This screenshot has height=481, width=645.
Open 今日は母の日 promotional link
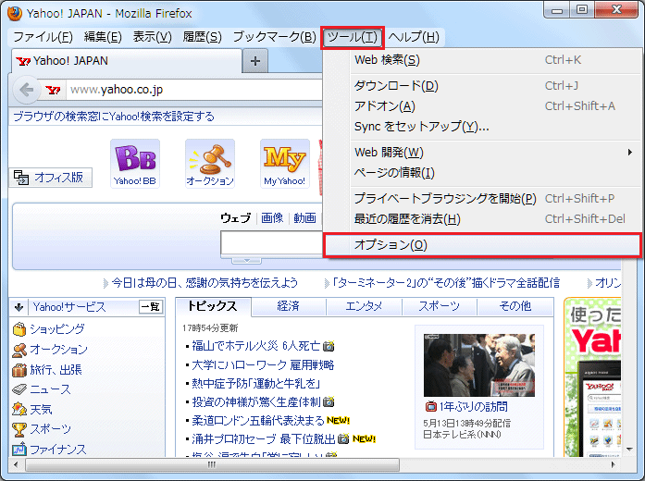(x=205, y=283)
